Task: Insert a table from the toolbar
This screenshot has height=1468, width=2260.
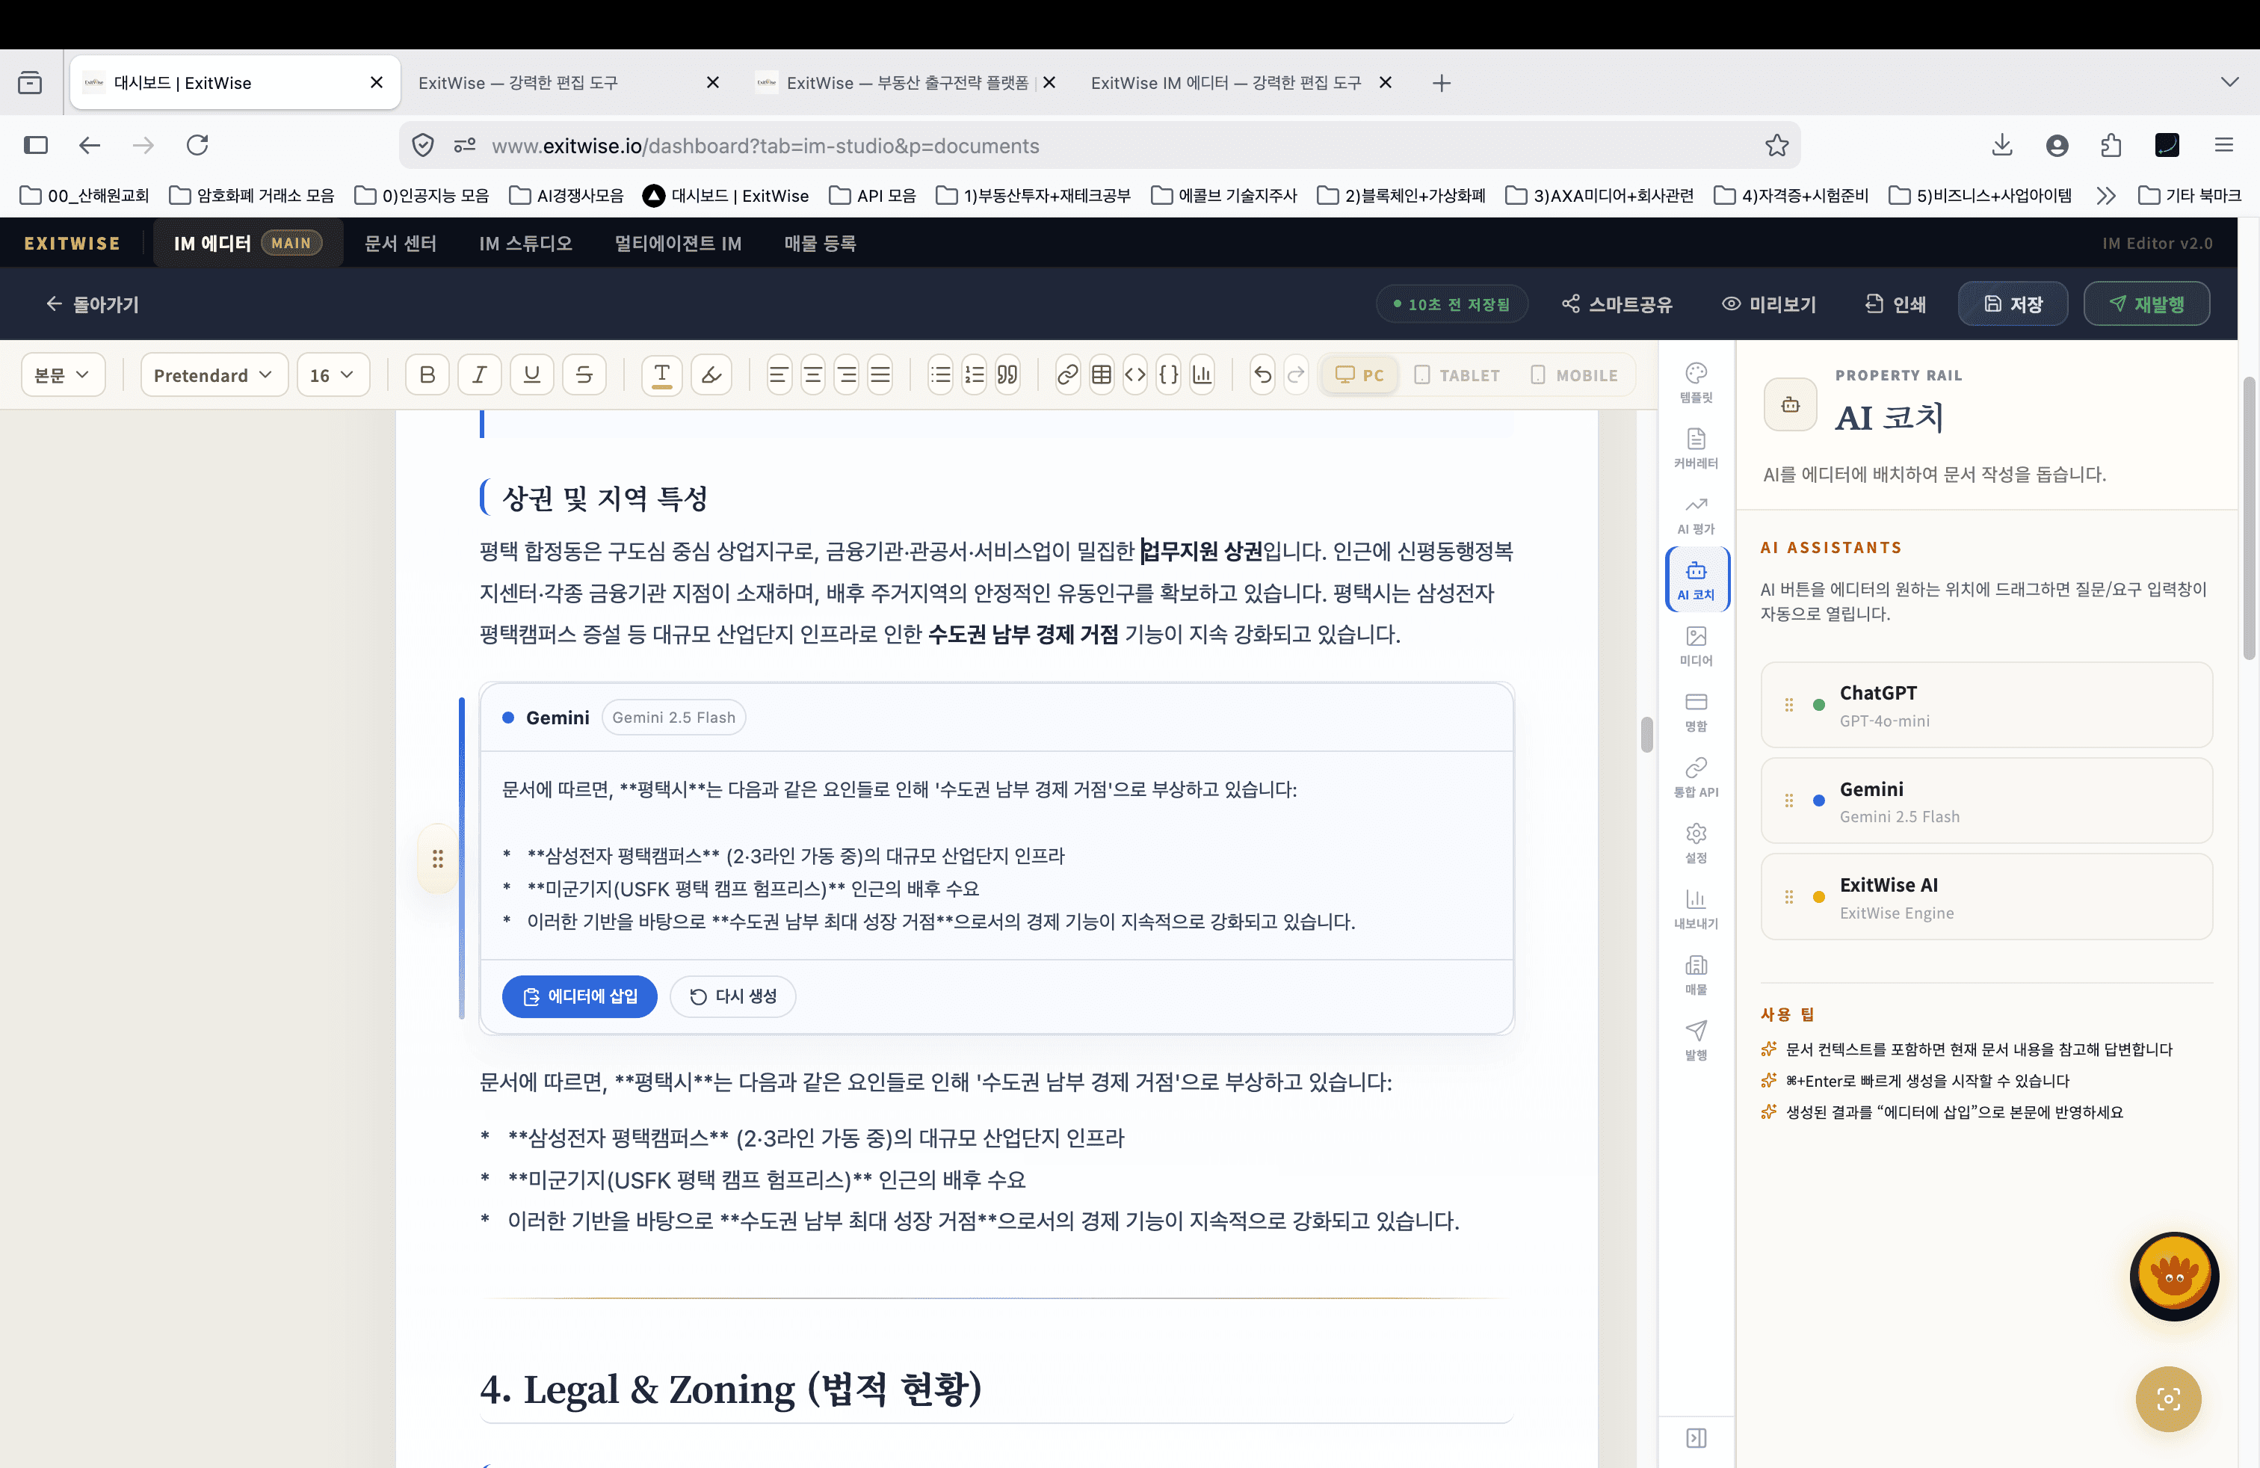Action: pyautogui.click(x=1102, y=374)
